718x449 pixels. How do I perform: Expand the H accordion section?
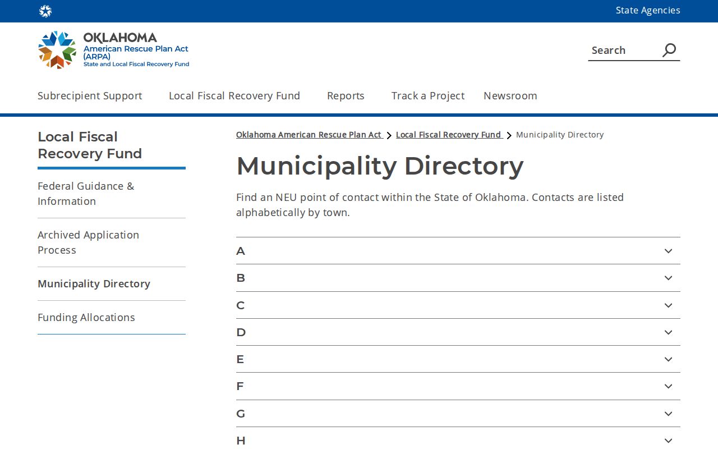pos(458,438)
